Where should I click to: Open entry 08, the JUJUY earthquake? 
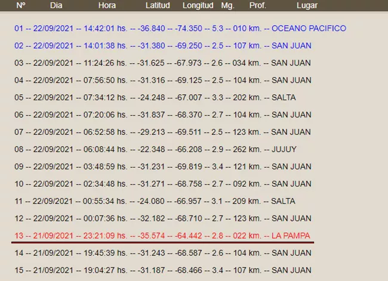tap(155, 149)
